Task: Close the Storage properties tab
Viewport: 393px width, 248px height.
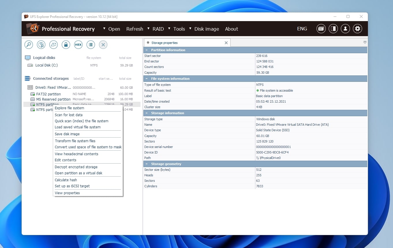Action: point(226,43)
